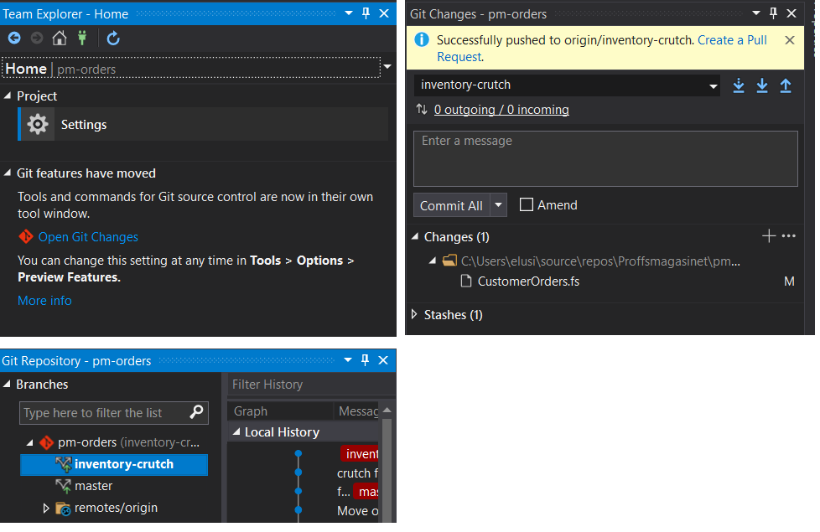Viewport: 820px width, 532px height.
Task: Click the Manage Connections plug icon
Action: coord(82,39)
